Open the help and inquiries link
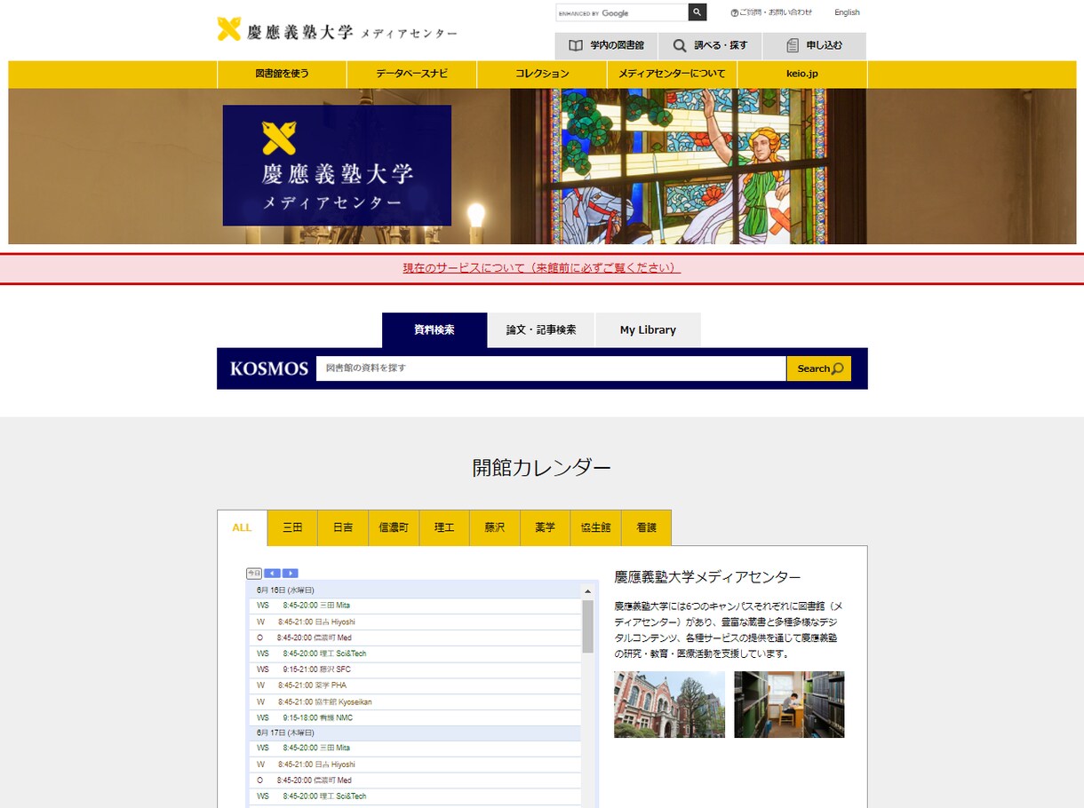Screen dimensions: 1084x808 point(771,12)
